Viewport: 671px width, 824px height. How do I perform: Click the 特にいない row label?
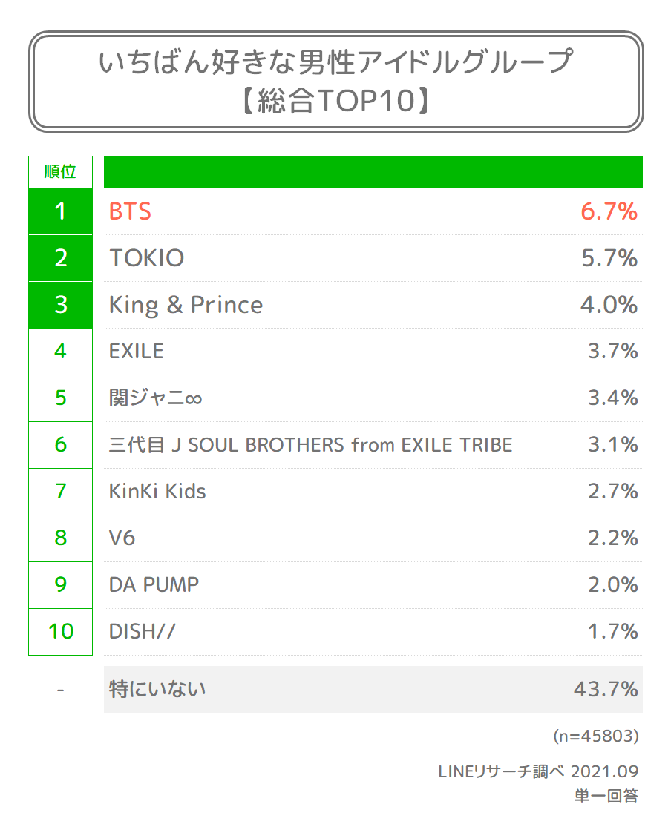point(157,690)
